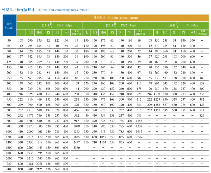Click value 826 in the 700 row
The image size is (211, 173).
(x=202, y=115)
